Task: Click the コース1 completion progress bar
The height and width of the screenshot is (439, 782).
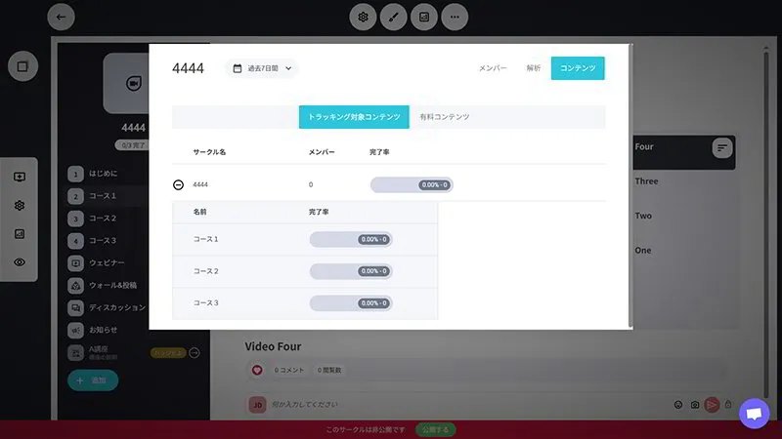Action: [351, 239]
